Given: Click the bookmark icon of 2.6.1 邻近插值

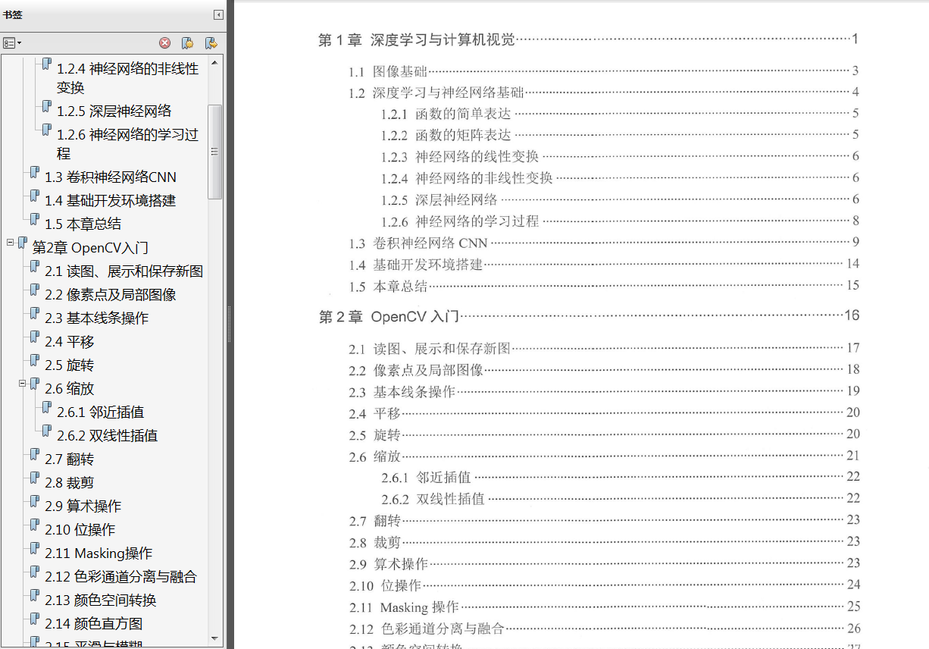Looking at the screenshot, I should click(47, 408).
